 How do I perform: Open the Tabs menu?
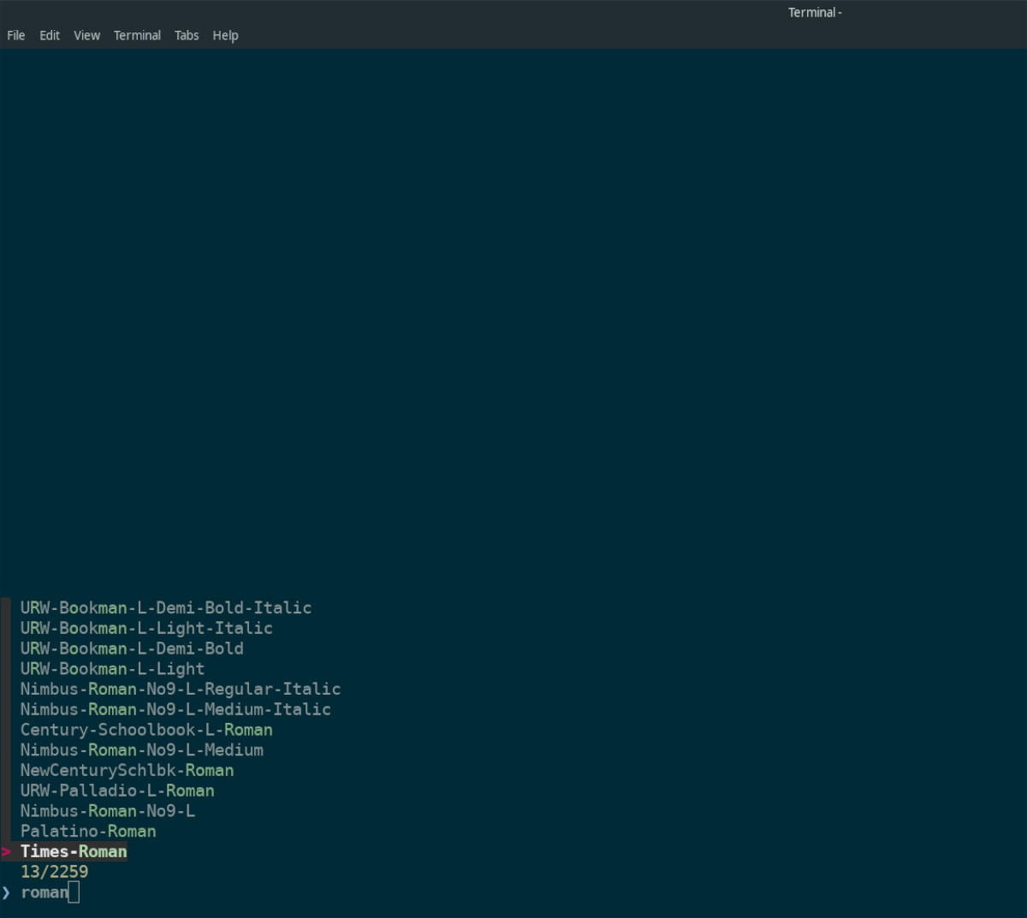tap(186, 35)
